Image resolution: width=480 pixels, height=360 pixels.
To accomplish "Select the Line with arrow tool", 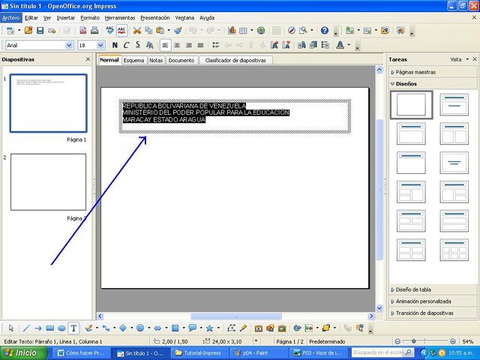I will point(38,328).
